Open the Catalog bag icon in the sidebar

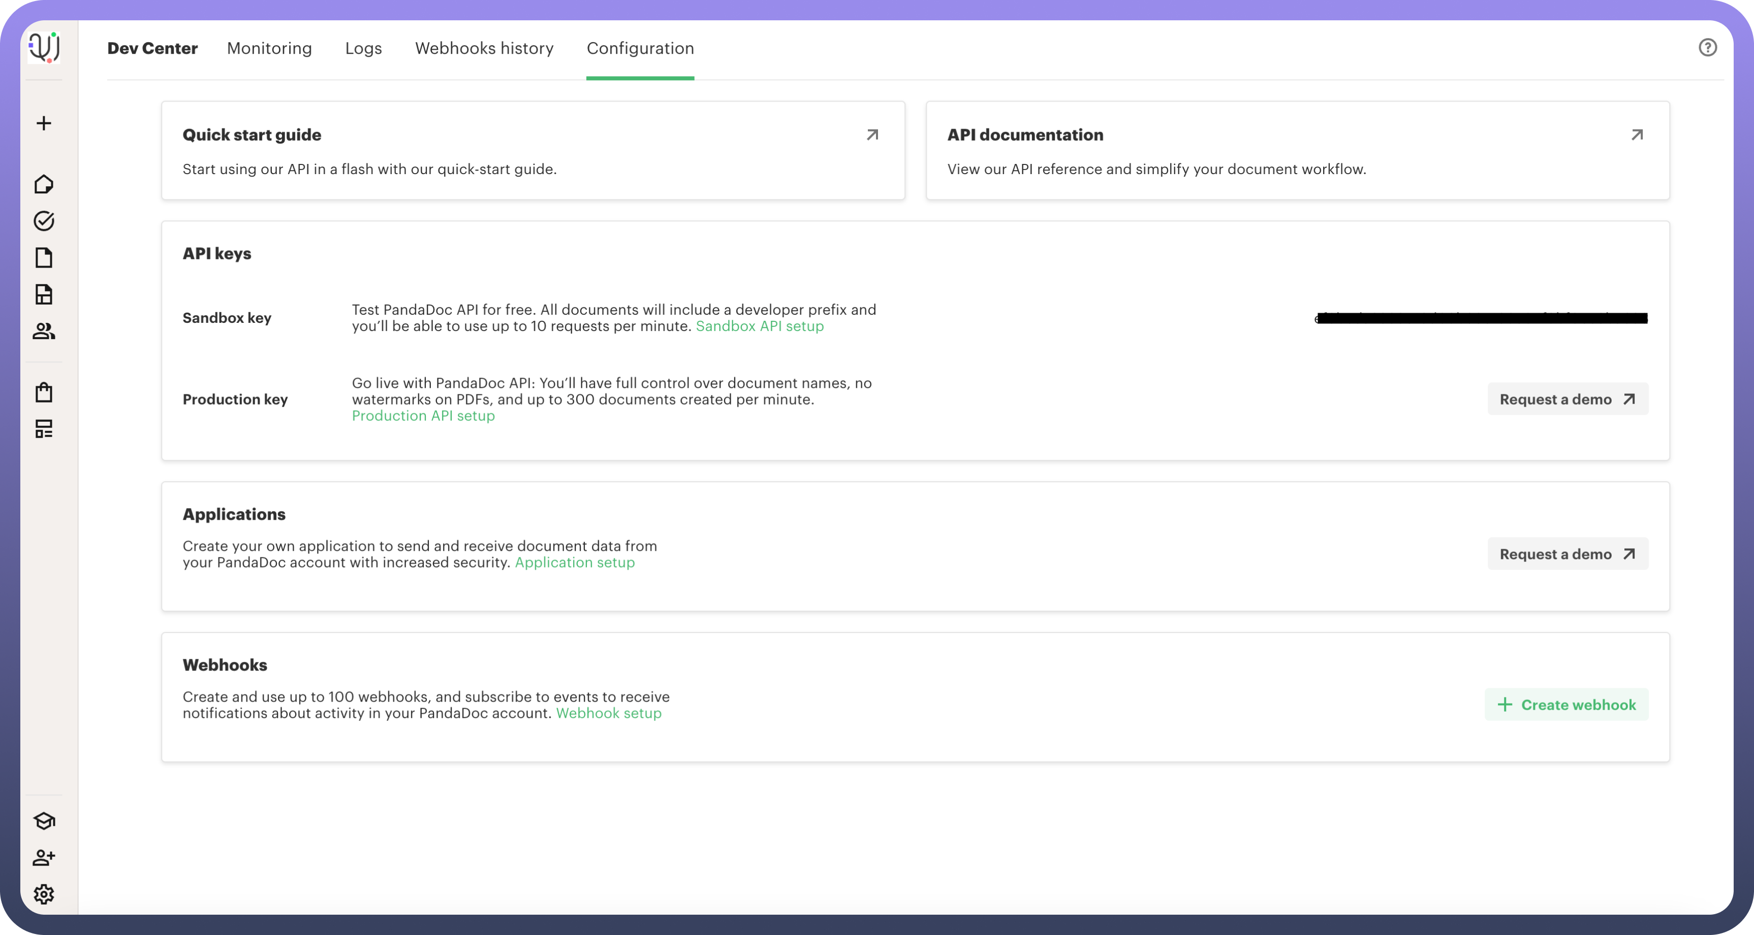(44, 392)
